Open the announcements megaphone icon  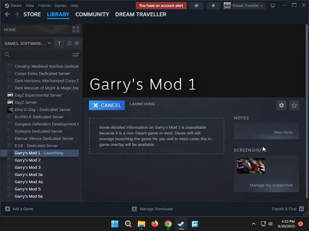pos(196,6)
